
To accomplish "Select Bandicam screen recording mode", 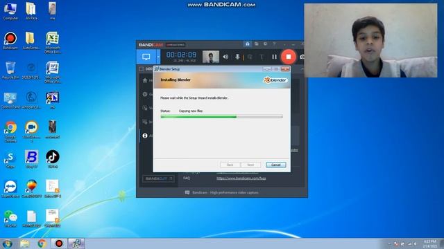I will (x=146, y=57).
